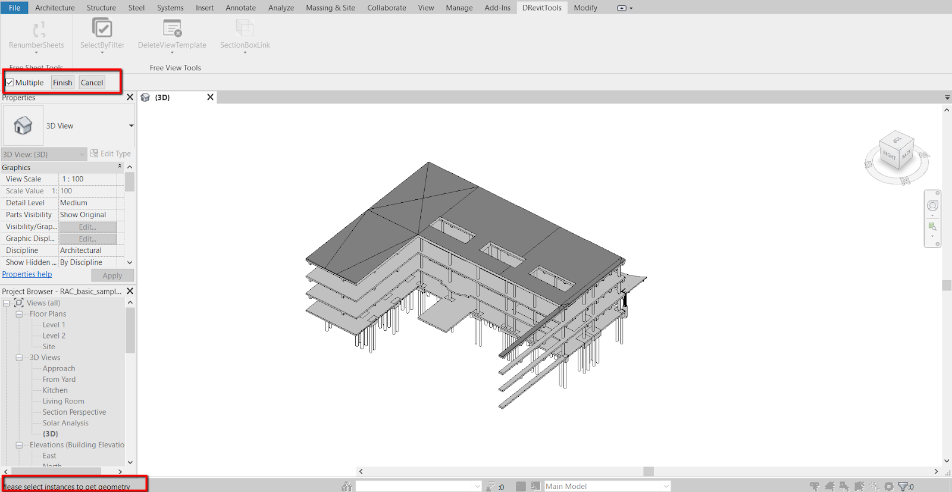Click the SectionBoxLink tool icon
This screenshot has width=952, height=492.
[245, 28]
